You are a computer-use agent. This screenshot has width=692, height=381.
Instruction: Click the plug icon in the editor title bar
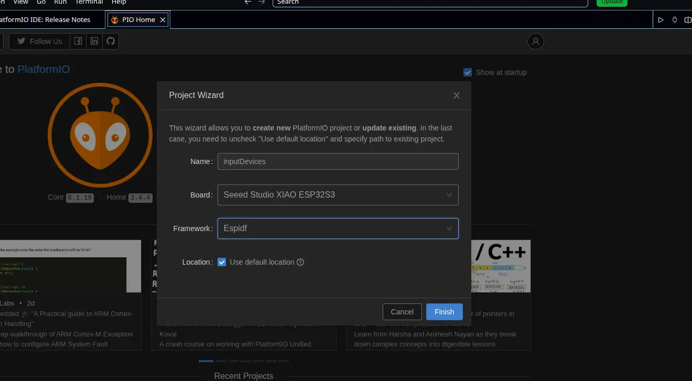pyautogui.click(x=675, y=20)
